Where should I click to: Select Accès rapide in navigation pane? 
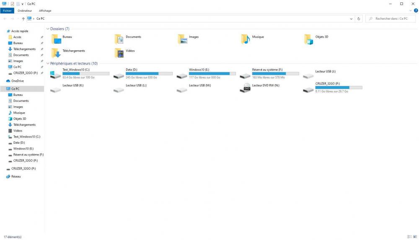pos(20,31)
